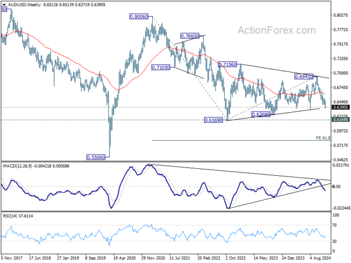Click the 5 Nov 2017 date label
Image resolution: width=351 pixels, height=263 pixels.
click(12, 258)
